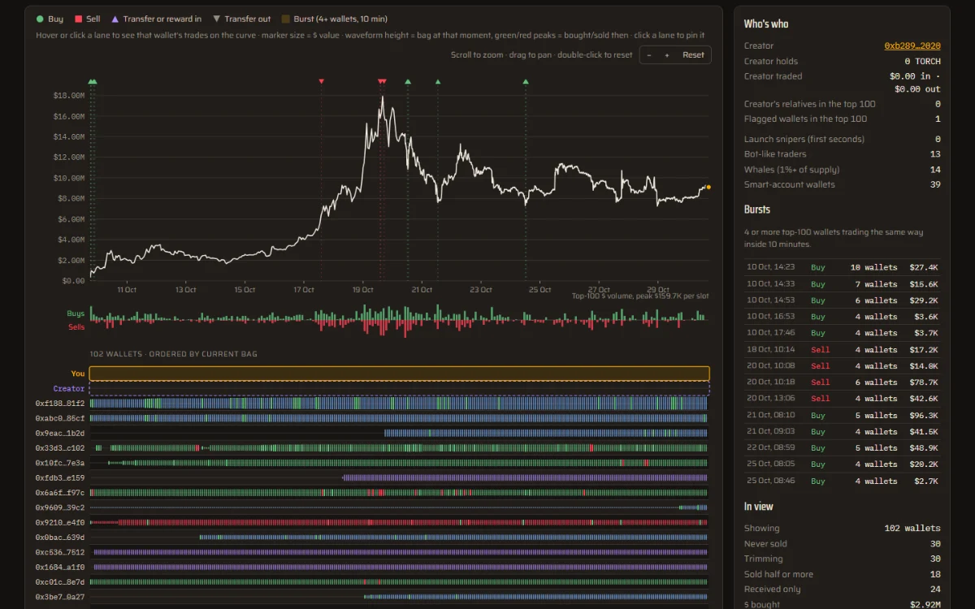The image size is (975, 609).
Task: Click the Trimming stat row
Action: point(842,559)
